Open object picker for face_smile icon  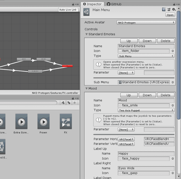(173, 105)
